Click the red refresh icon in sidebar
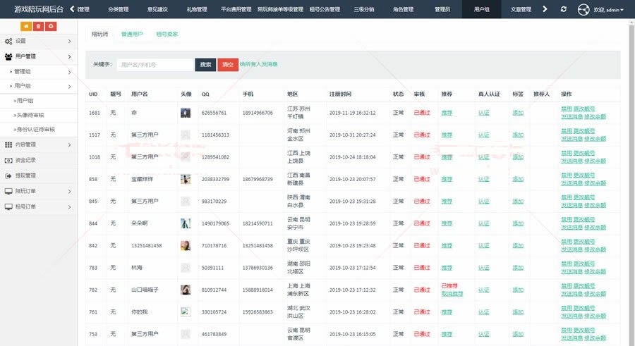 50,26
